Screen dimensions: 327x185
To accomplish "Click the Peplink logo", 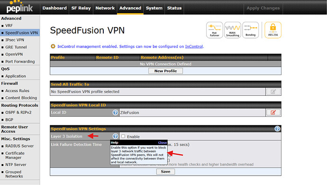I will coord(19,7).
